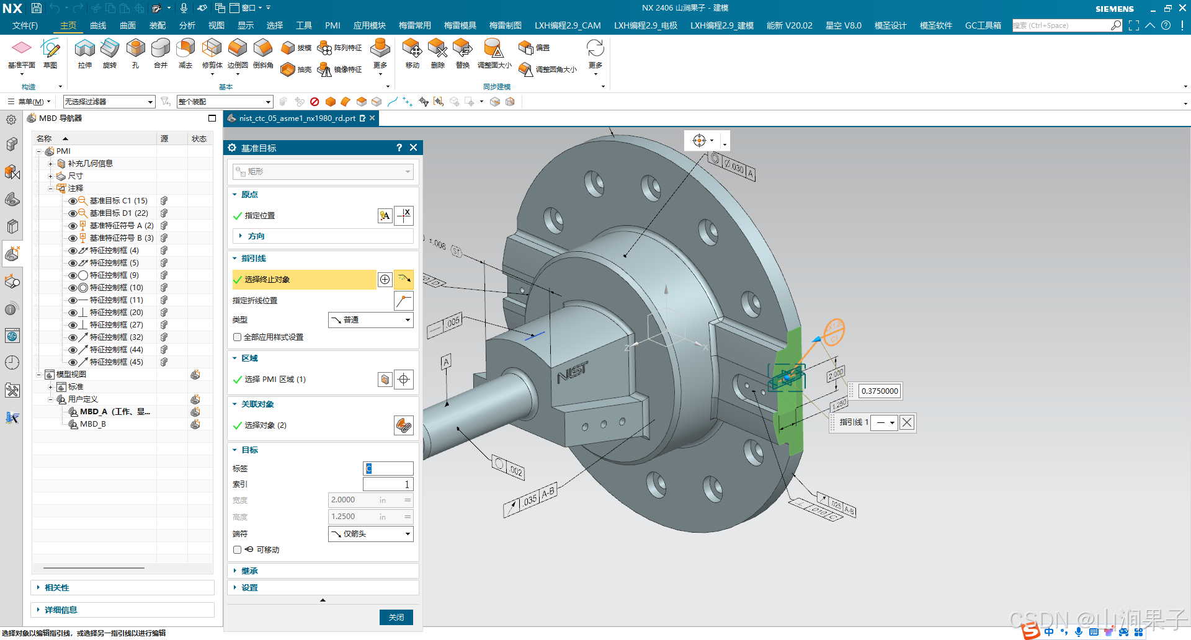Open the settings gear in resource bar
Screen dimensions: 1191x640
11,120
